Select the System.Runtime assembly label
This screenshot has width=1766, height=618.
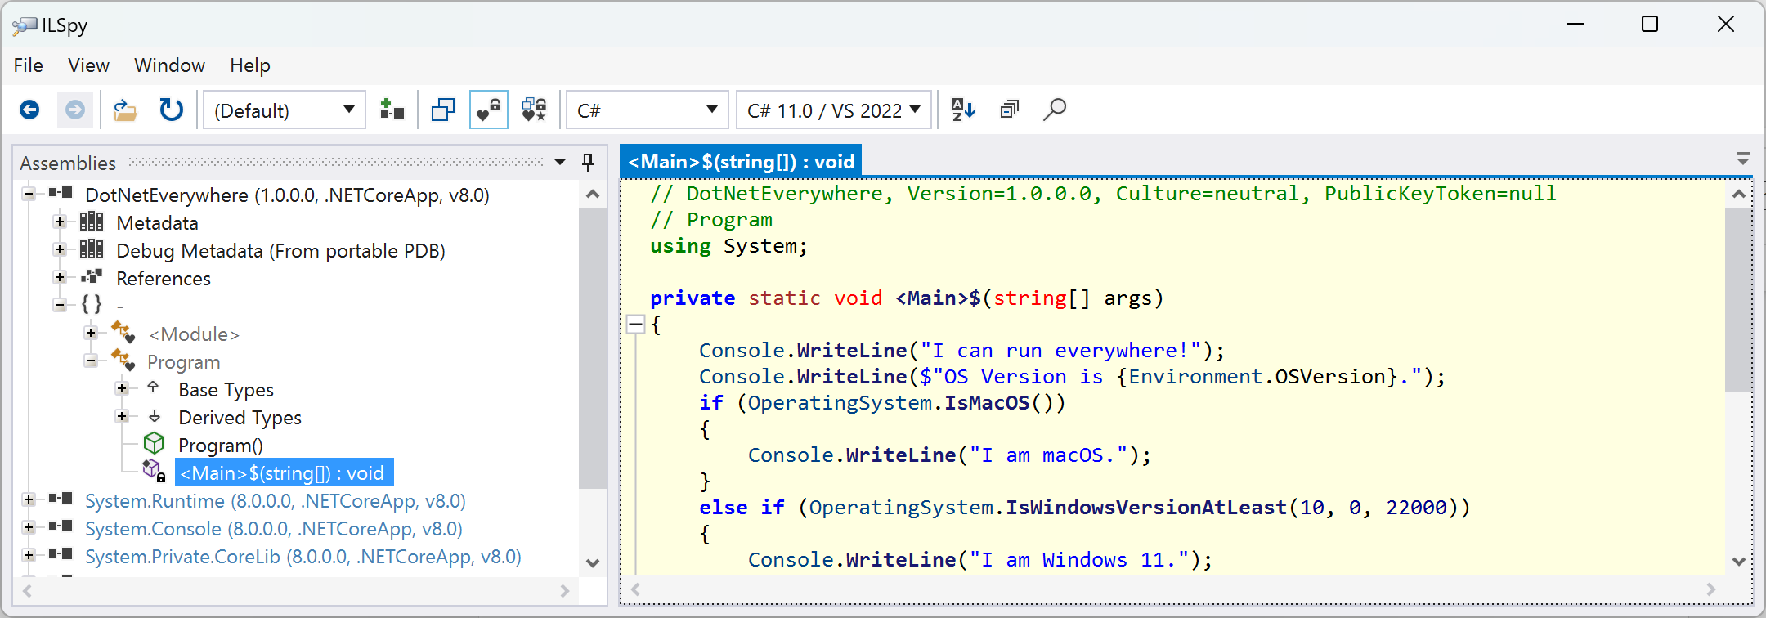pos(275,501)
